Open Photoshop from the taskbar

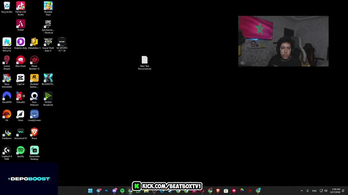tap(106, 191)
